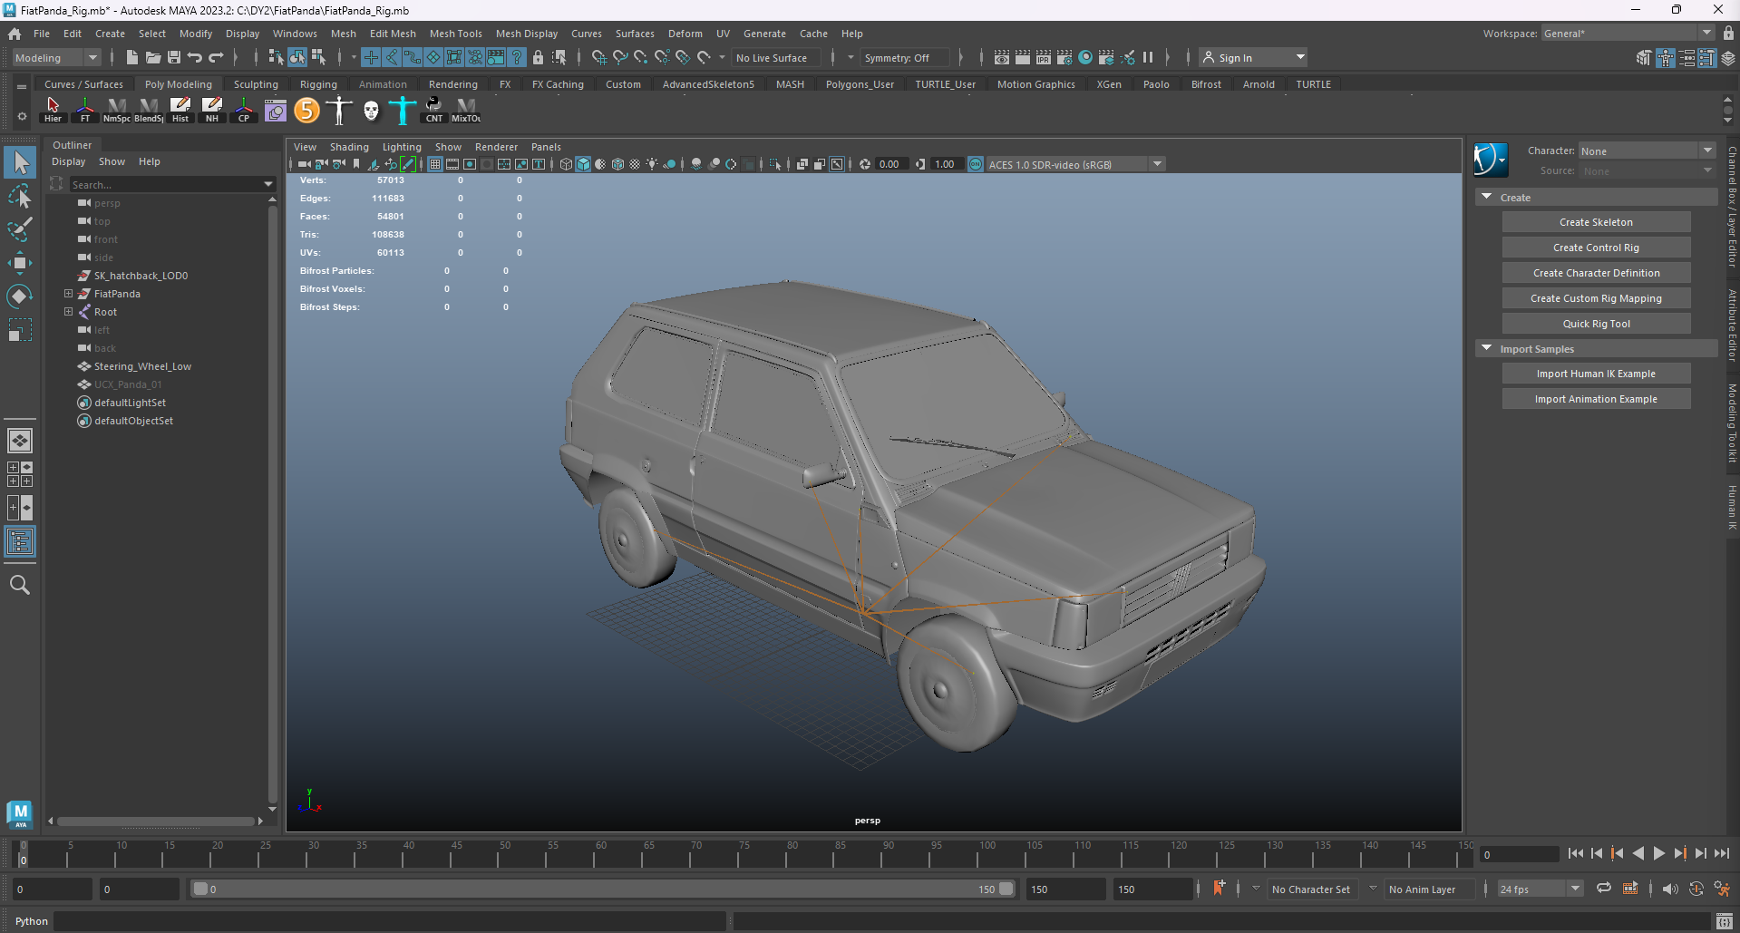Viewport: 1740px width, 933px height.
Task: Click the Lasso select tool
Action: pos(19,196)
